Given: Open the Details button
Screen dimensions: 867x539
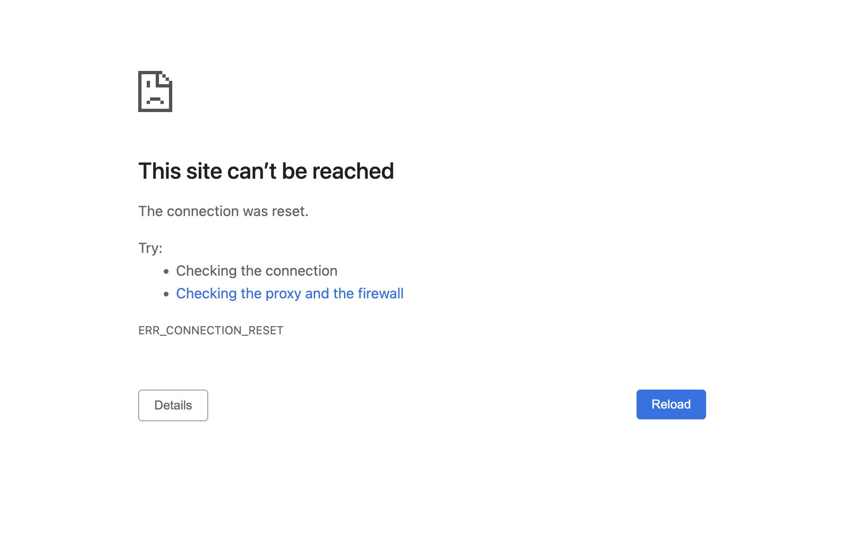Looking at the screenshot, I should pyautogui.click(x=173, y=405).
